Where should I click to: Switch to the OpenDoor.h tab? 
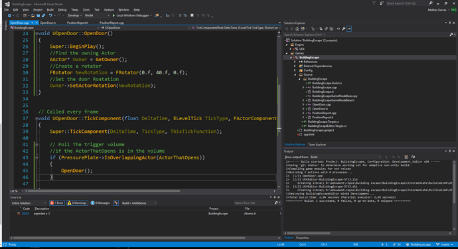[48, 23]
